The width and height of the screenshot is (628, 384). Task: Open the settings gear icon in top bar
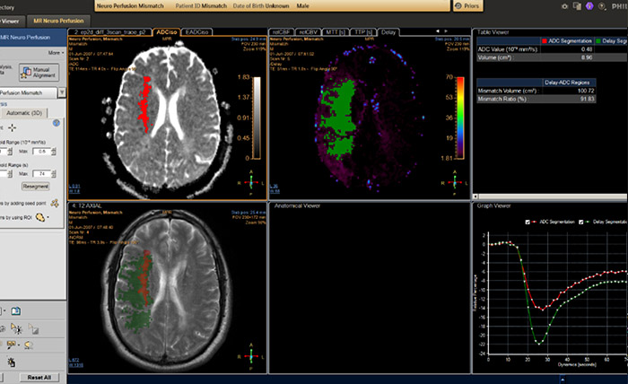pos(564,6)
